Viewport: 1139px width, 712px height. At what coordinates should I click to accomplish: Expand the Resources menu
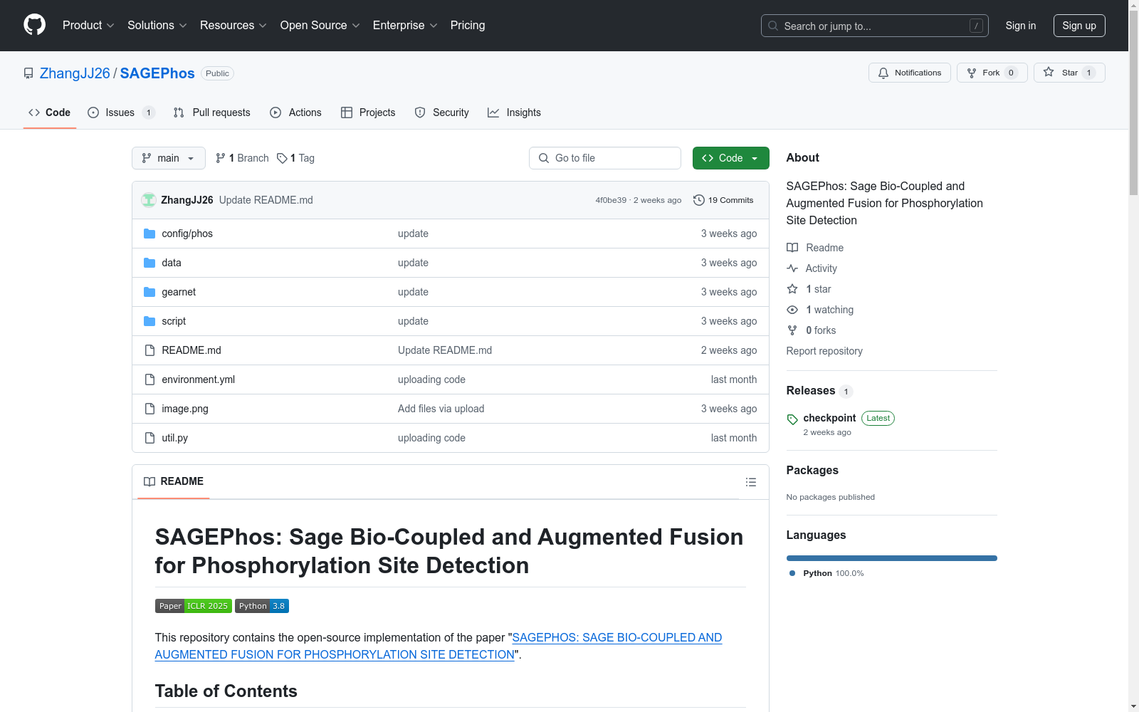point(233,25)
